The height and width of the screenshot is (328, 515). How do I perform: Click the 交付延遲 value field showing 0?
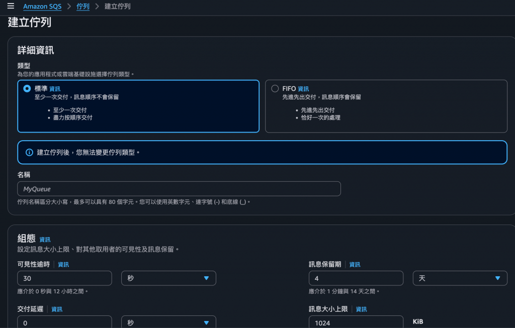click(x=64, y=322)
